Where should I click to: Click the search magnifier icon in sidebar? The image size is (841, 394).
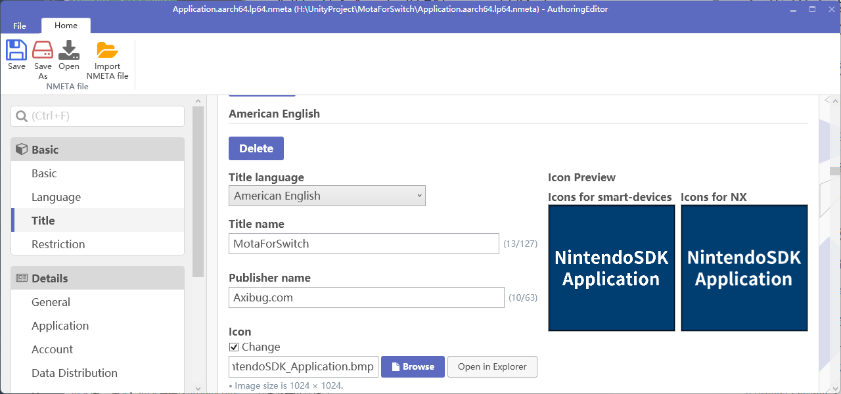pyautogui.click(x=21, y=116)
